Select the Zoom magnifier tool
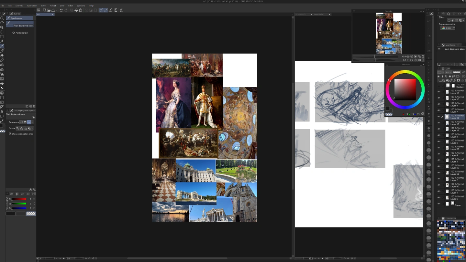The image size is (466, 262). pyautogui.click(x=2, y=18)
